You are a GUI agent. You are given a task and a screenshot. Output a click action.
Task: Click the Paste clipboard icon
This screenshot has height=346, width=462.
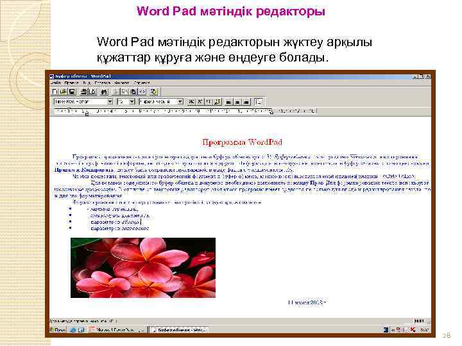coord(133,92)
